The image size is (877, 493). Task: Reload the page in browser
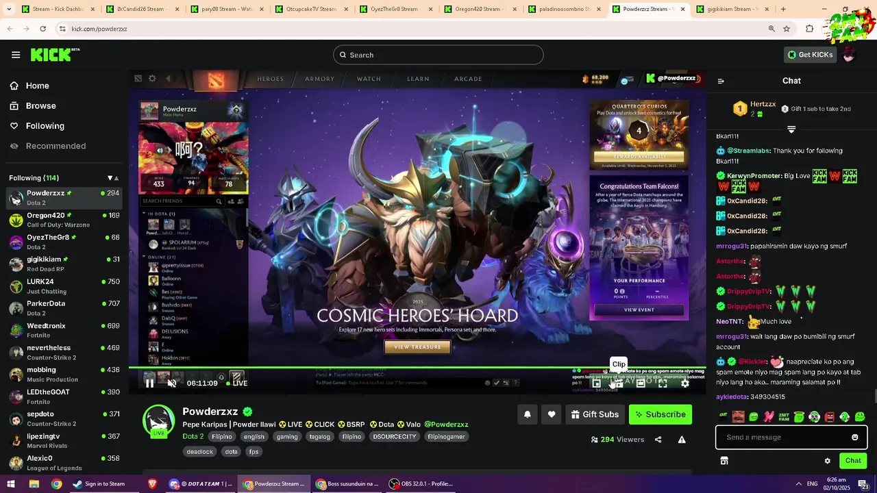[42, 29]
